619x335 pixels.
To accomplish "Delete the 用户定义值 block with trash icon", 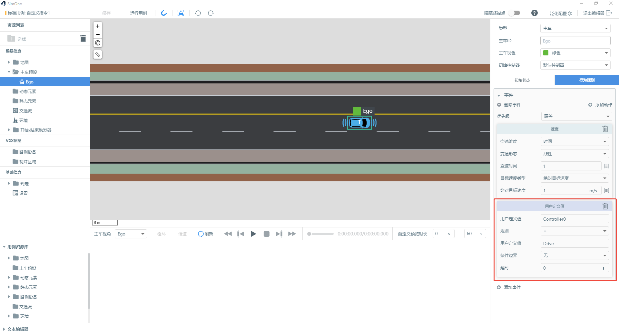I will click(605, 206).
